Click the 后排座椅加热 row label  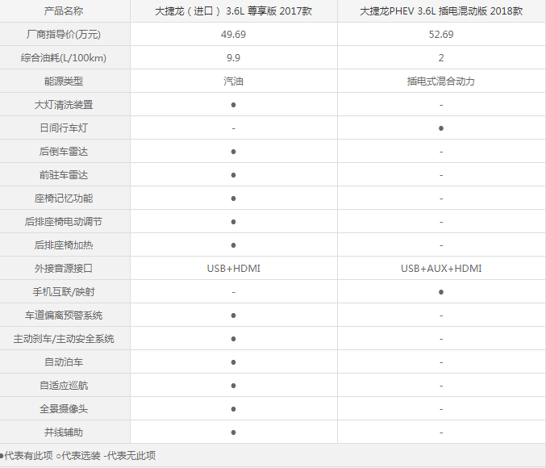point(64,245)
